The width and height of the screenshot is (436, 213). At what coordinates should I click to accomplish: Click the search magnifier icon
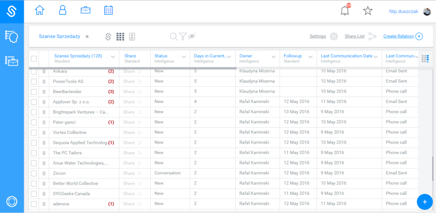[173, 36]
